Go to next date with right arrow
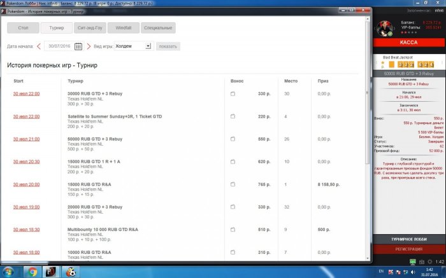The height and width of the screenshot is (278, 446). (x=89, y=46)
